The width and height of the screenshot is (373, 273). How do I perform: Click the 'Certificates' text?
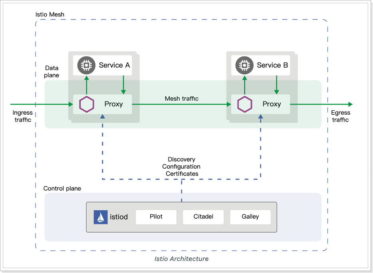click(x=182, y=174)
